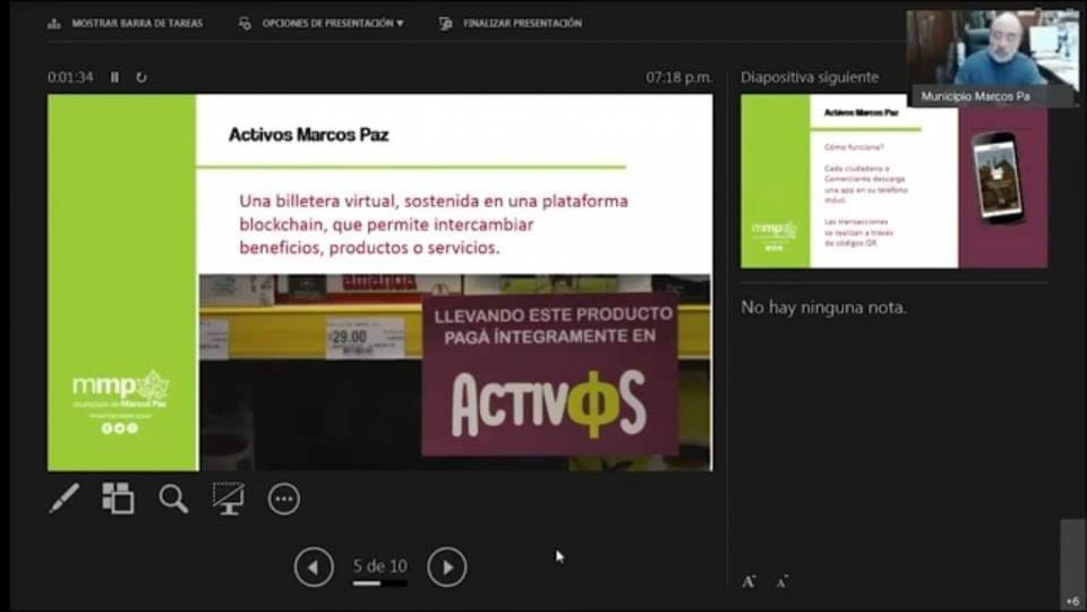Click Mostrar barra de tareas
The width and height of the screenshot is (1087, 612).
pos(126,24)
